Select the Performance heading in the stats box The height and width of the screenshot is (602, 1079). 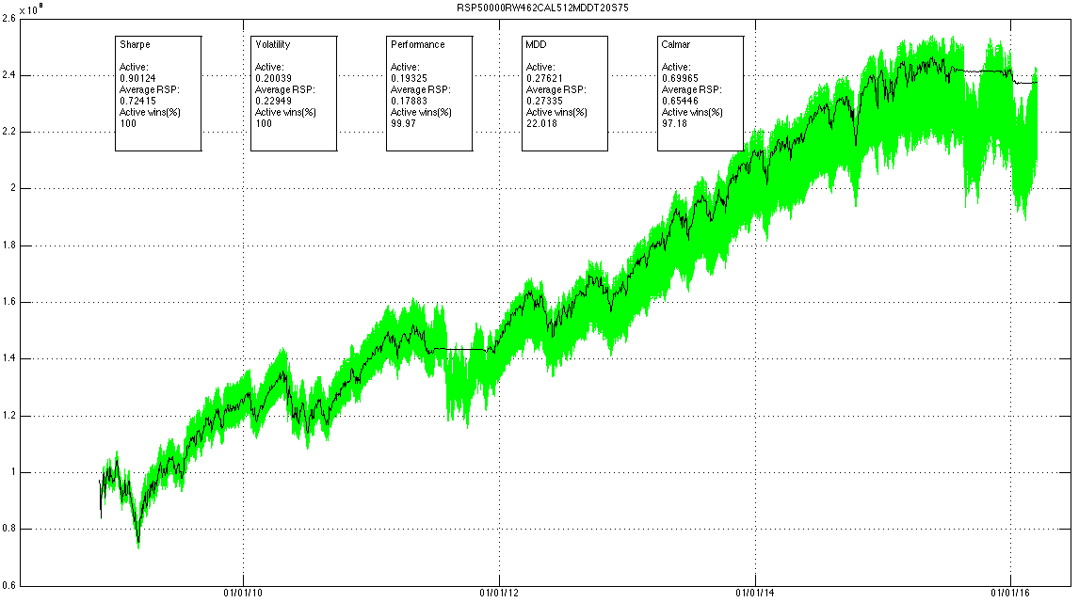coord(418,44)
